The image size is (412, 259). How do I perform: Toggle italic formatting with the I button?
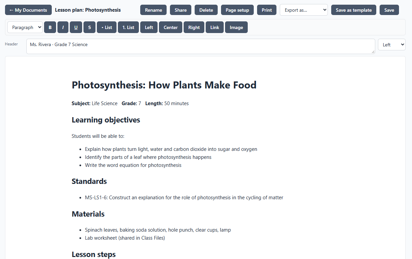pyautogui.click(x=63, y=27)
